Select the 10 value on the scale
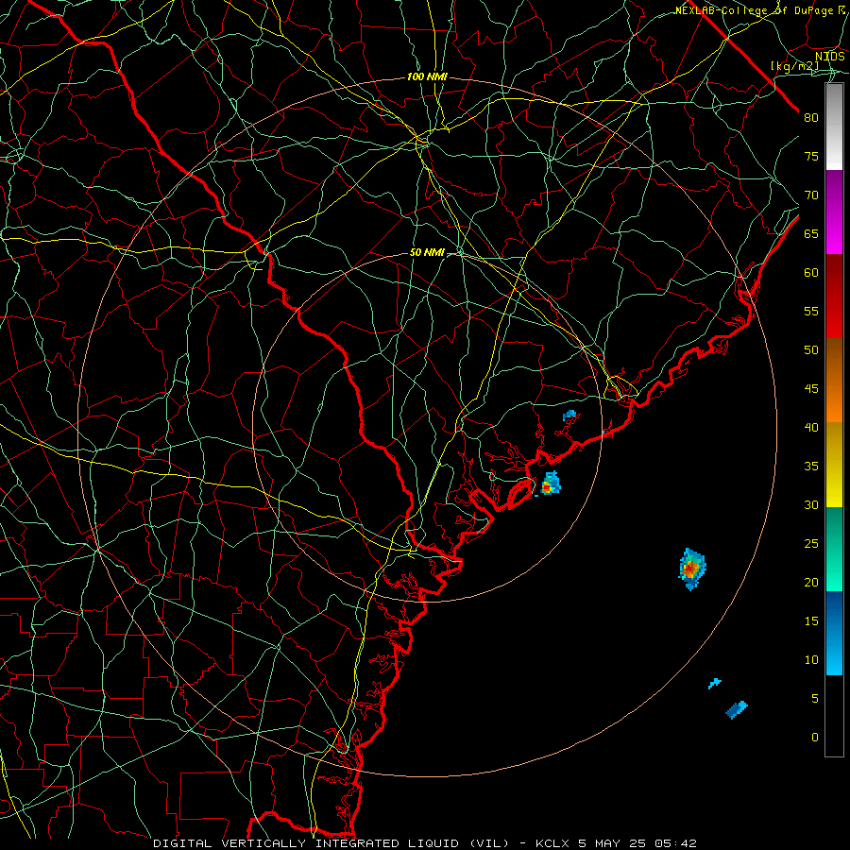 [811, 660]
